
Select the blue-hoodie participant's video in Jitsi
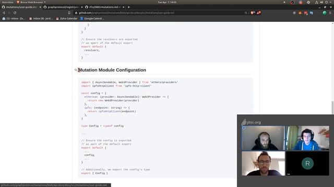pyautogui.click(x=307, y=138)
